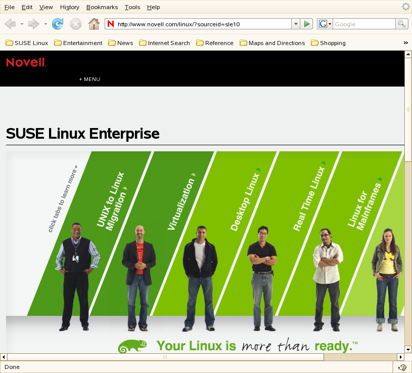The width and height of the screenshot is (412, 373).
Task: Open the Reference bookmark folder
Action: (x=215, y=43)
